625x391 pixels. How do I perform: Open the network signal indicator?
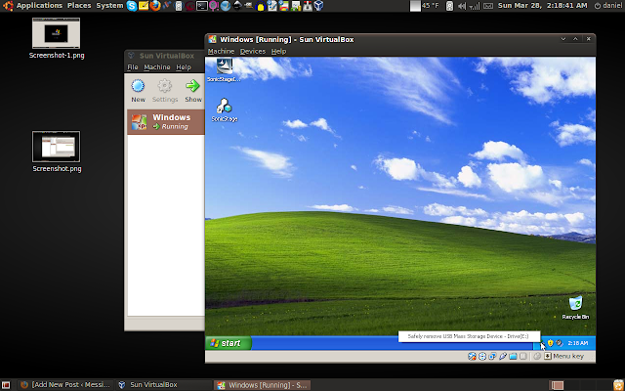[x=475, y=6]
